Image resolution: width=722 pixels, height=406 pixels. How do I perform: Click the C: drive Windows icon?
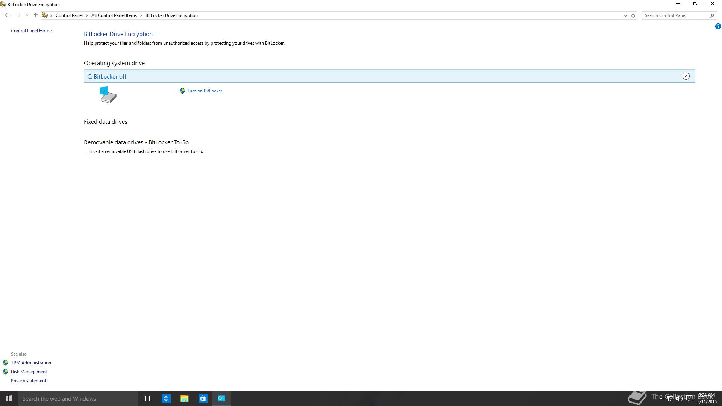tap(108, 95)
